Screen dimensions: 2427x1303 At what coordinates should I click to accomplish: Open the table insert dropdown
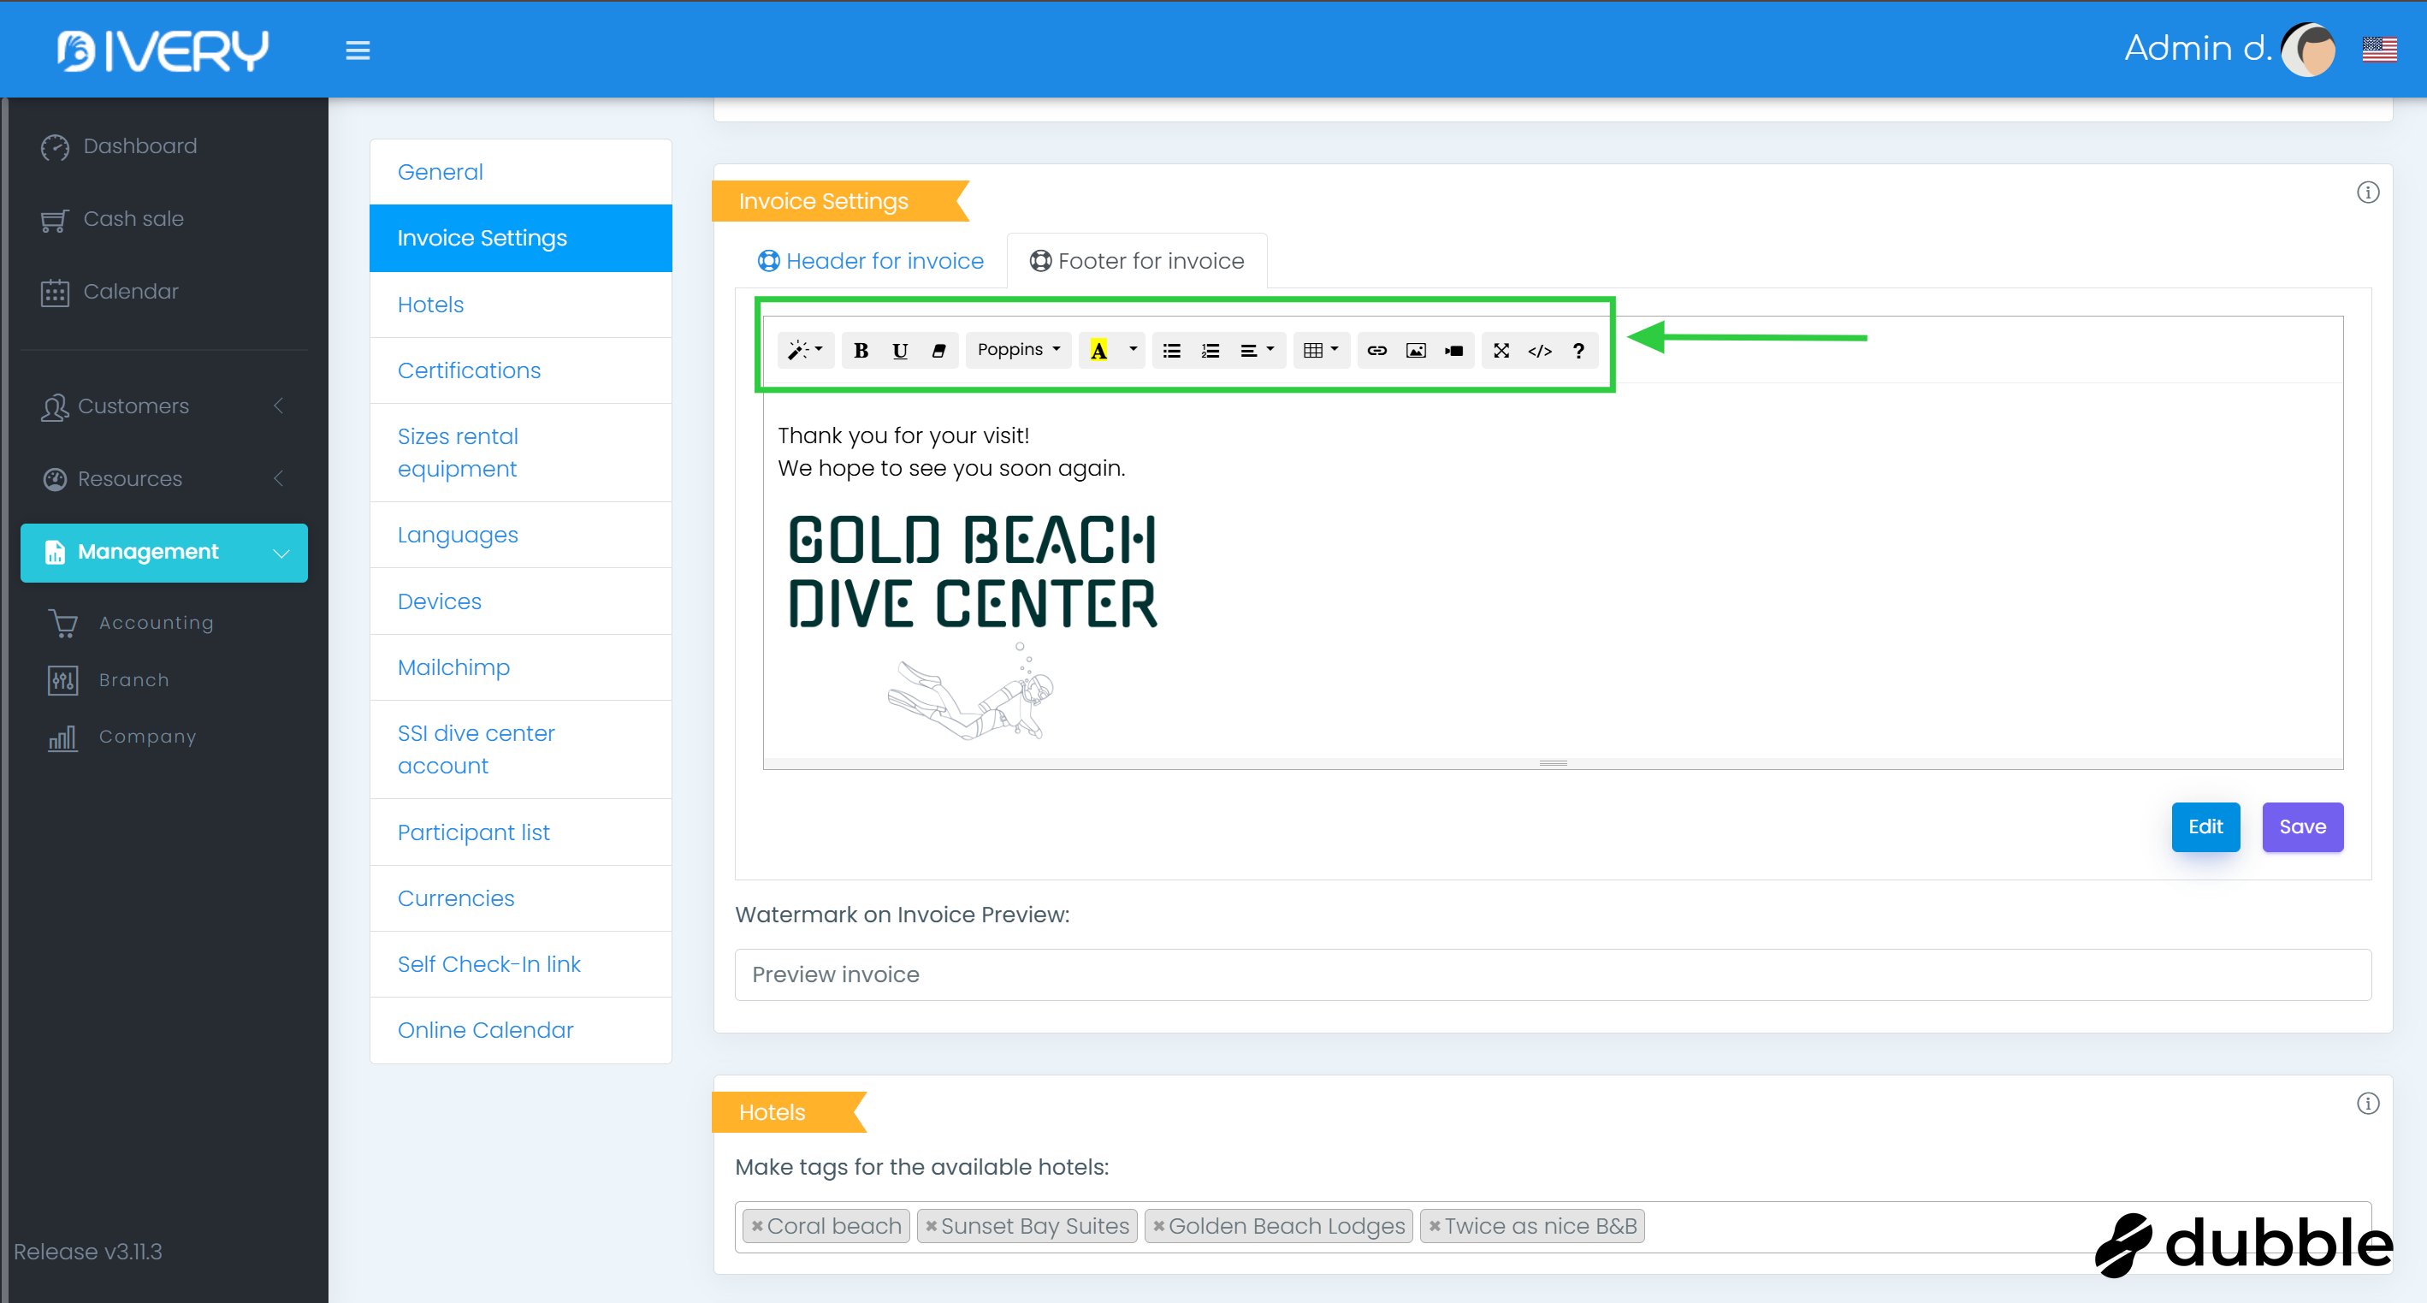pyautogui.click(x=1320, y=351)
